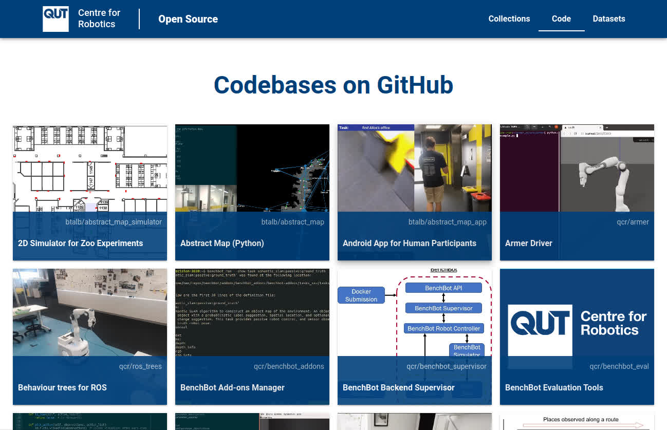
Task: Click the qcr/benchbot_eval repository name
Action: pos(619,366)
